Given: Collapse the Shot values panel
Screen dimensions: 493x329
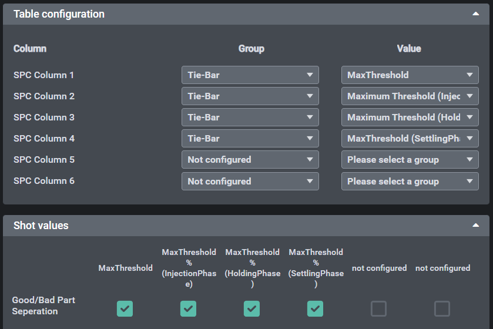Looking at the screenshot, I should tap(476, 226).
